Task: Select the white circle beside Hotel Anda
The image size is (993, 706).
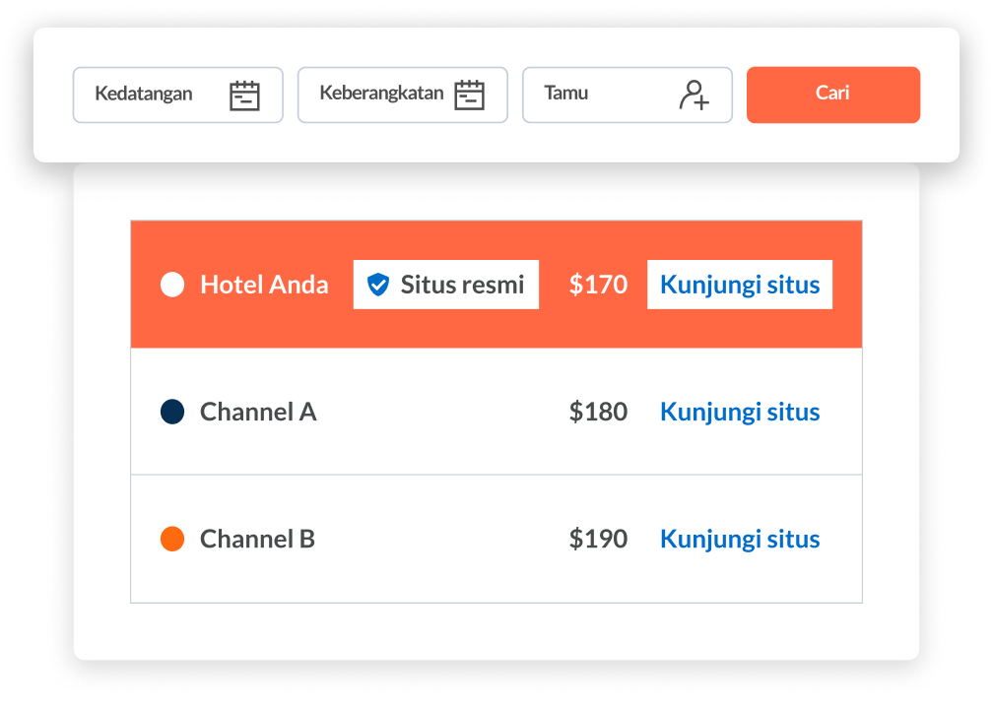Action: point(172,285)
